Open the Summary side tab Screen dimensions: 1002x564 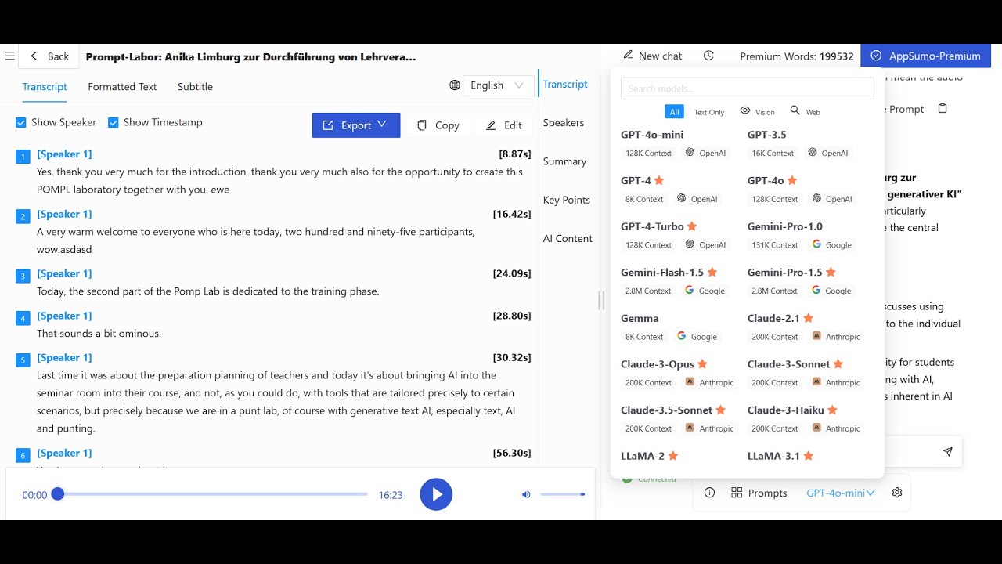pos(564,161)
